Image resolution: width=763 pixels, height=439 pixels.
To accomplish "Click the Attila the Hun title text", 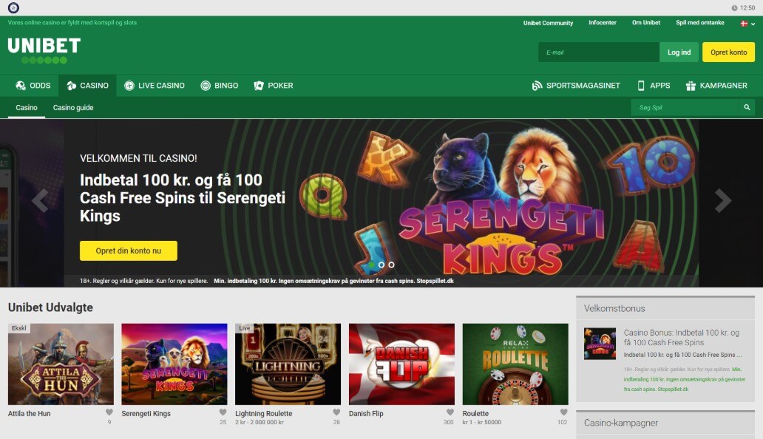I will click(x=29, y=414).
